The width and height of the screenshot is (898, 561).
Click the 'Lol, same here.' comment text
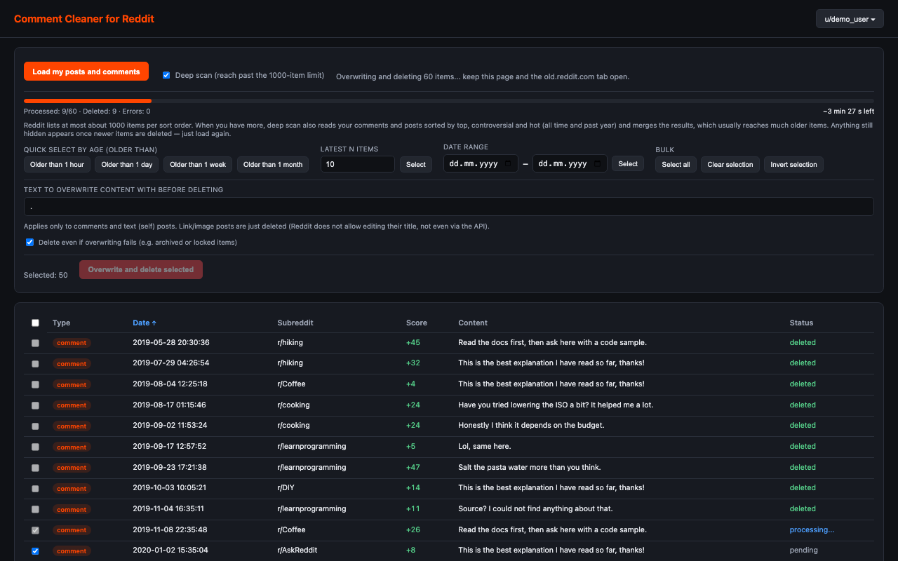(485, 446)
